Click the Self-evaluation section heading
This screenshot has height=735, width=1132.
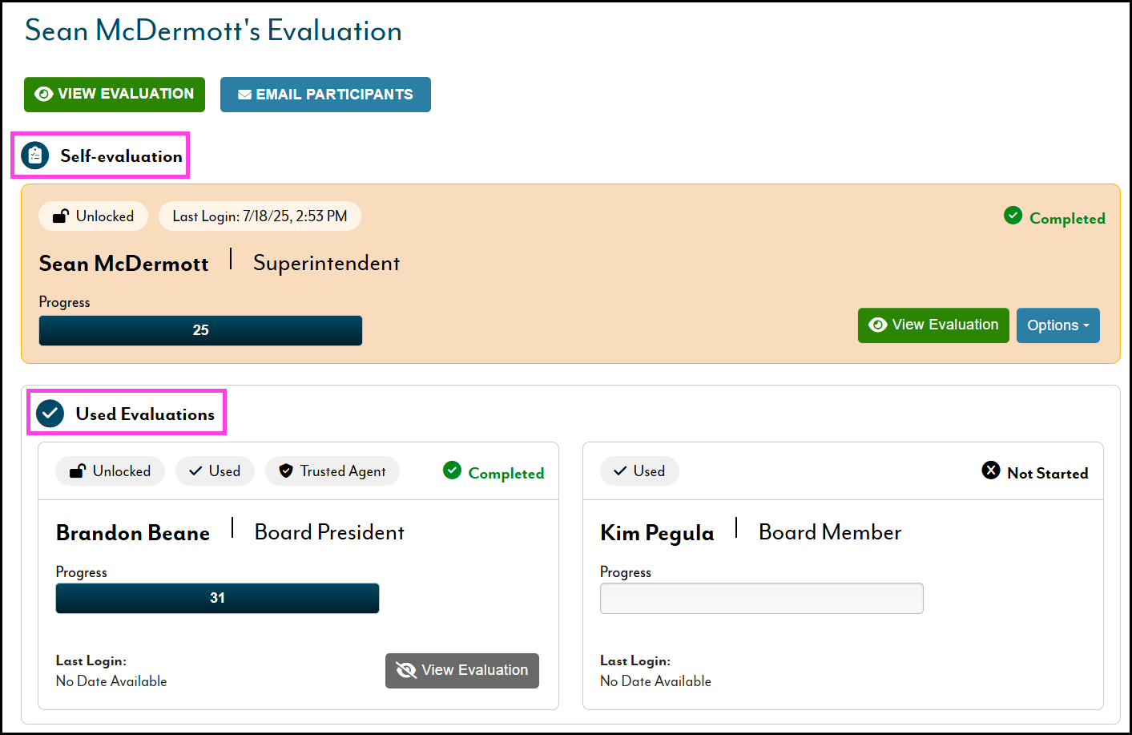(x=121, y=156)
